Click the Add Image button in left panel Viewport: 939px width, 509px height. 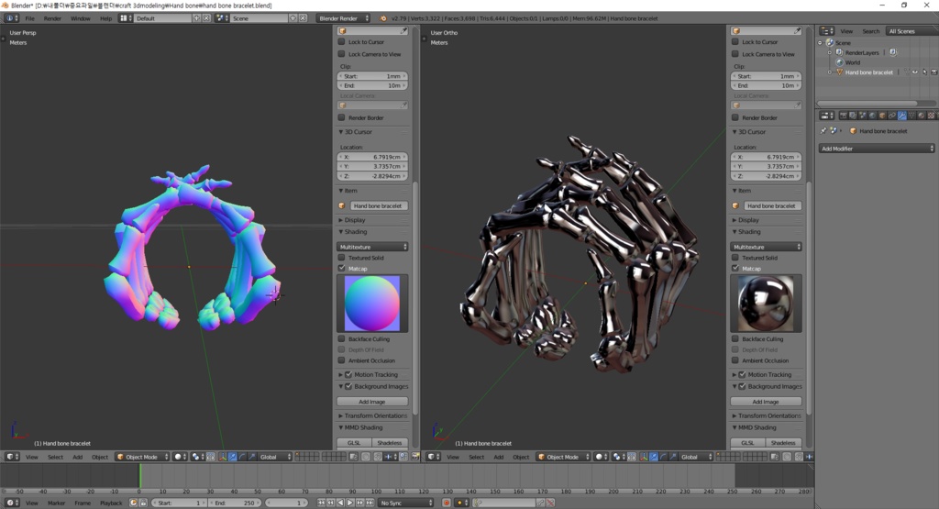click(x=372, y=402)
